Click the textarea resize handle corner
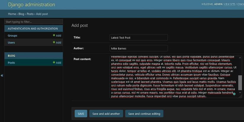 tap(240, 96)
